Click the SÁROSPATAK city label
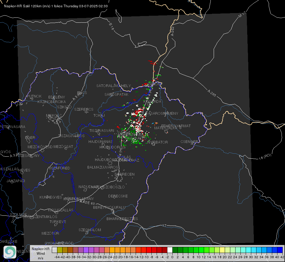 tap(116, 94)
